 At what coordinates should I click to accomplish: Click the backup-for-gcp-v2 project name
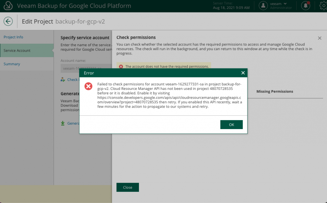click(80, 21)
